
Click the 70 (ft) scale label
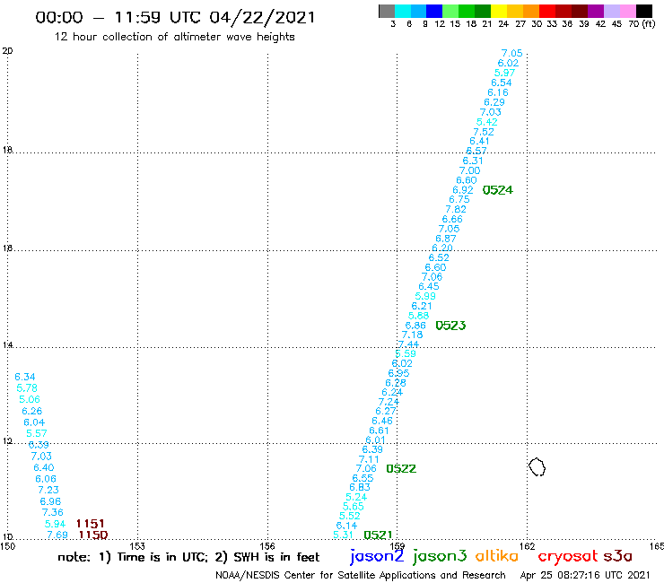tap(642, 23)
